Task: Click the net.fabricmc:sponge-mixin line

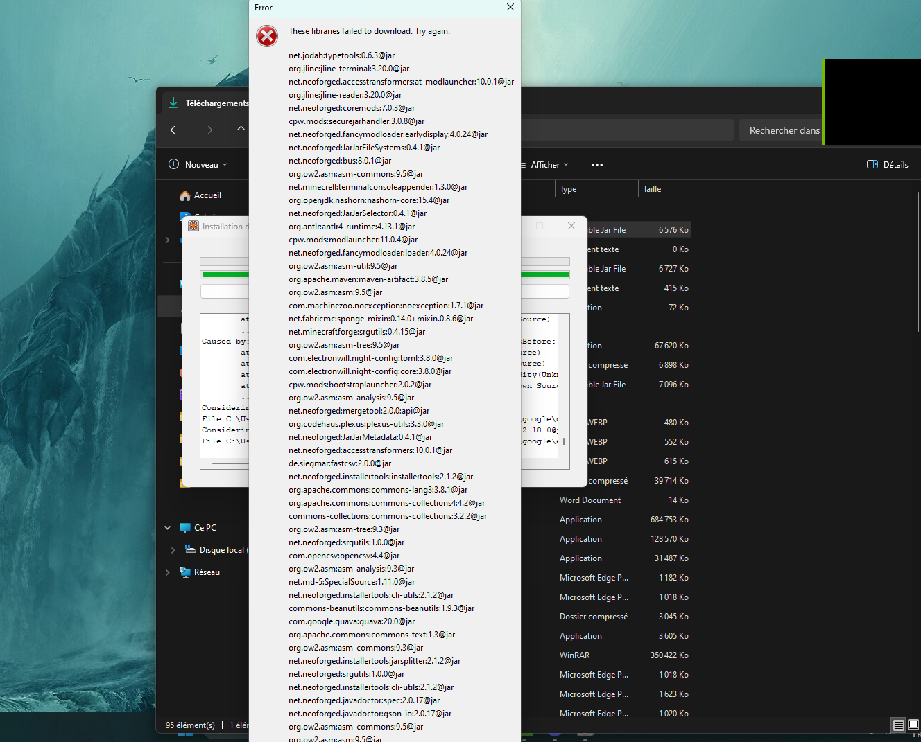Action: click(381, 319)
